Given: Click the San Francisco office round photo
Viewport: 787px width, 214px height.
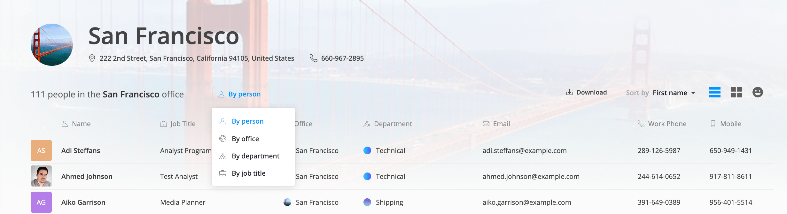Looking at the screenshot, I should pos(52,45).
